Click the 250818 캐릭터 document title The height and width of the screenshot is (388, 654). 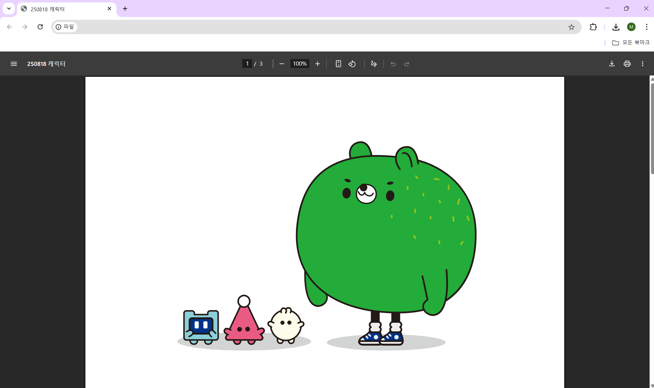coord(46,64)
